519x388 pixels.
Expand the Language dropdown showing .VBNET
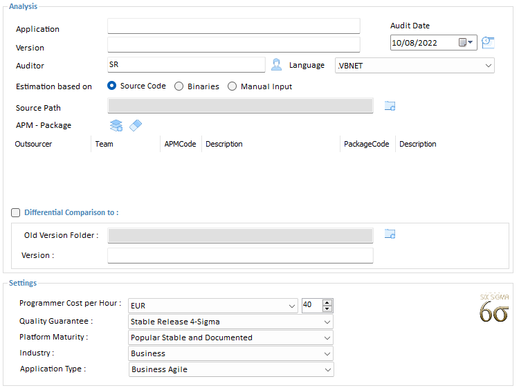[489, 65]
